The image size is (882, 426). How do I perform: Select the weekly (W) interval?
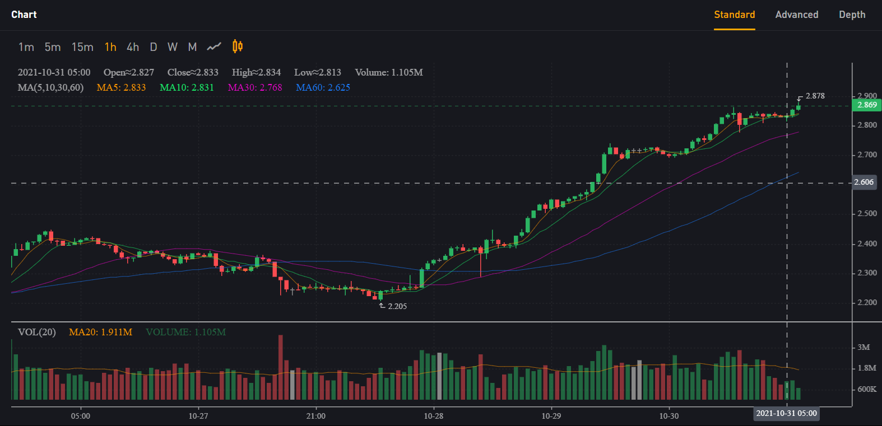[x=173, y=47]
